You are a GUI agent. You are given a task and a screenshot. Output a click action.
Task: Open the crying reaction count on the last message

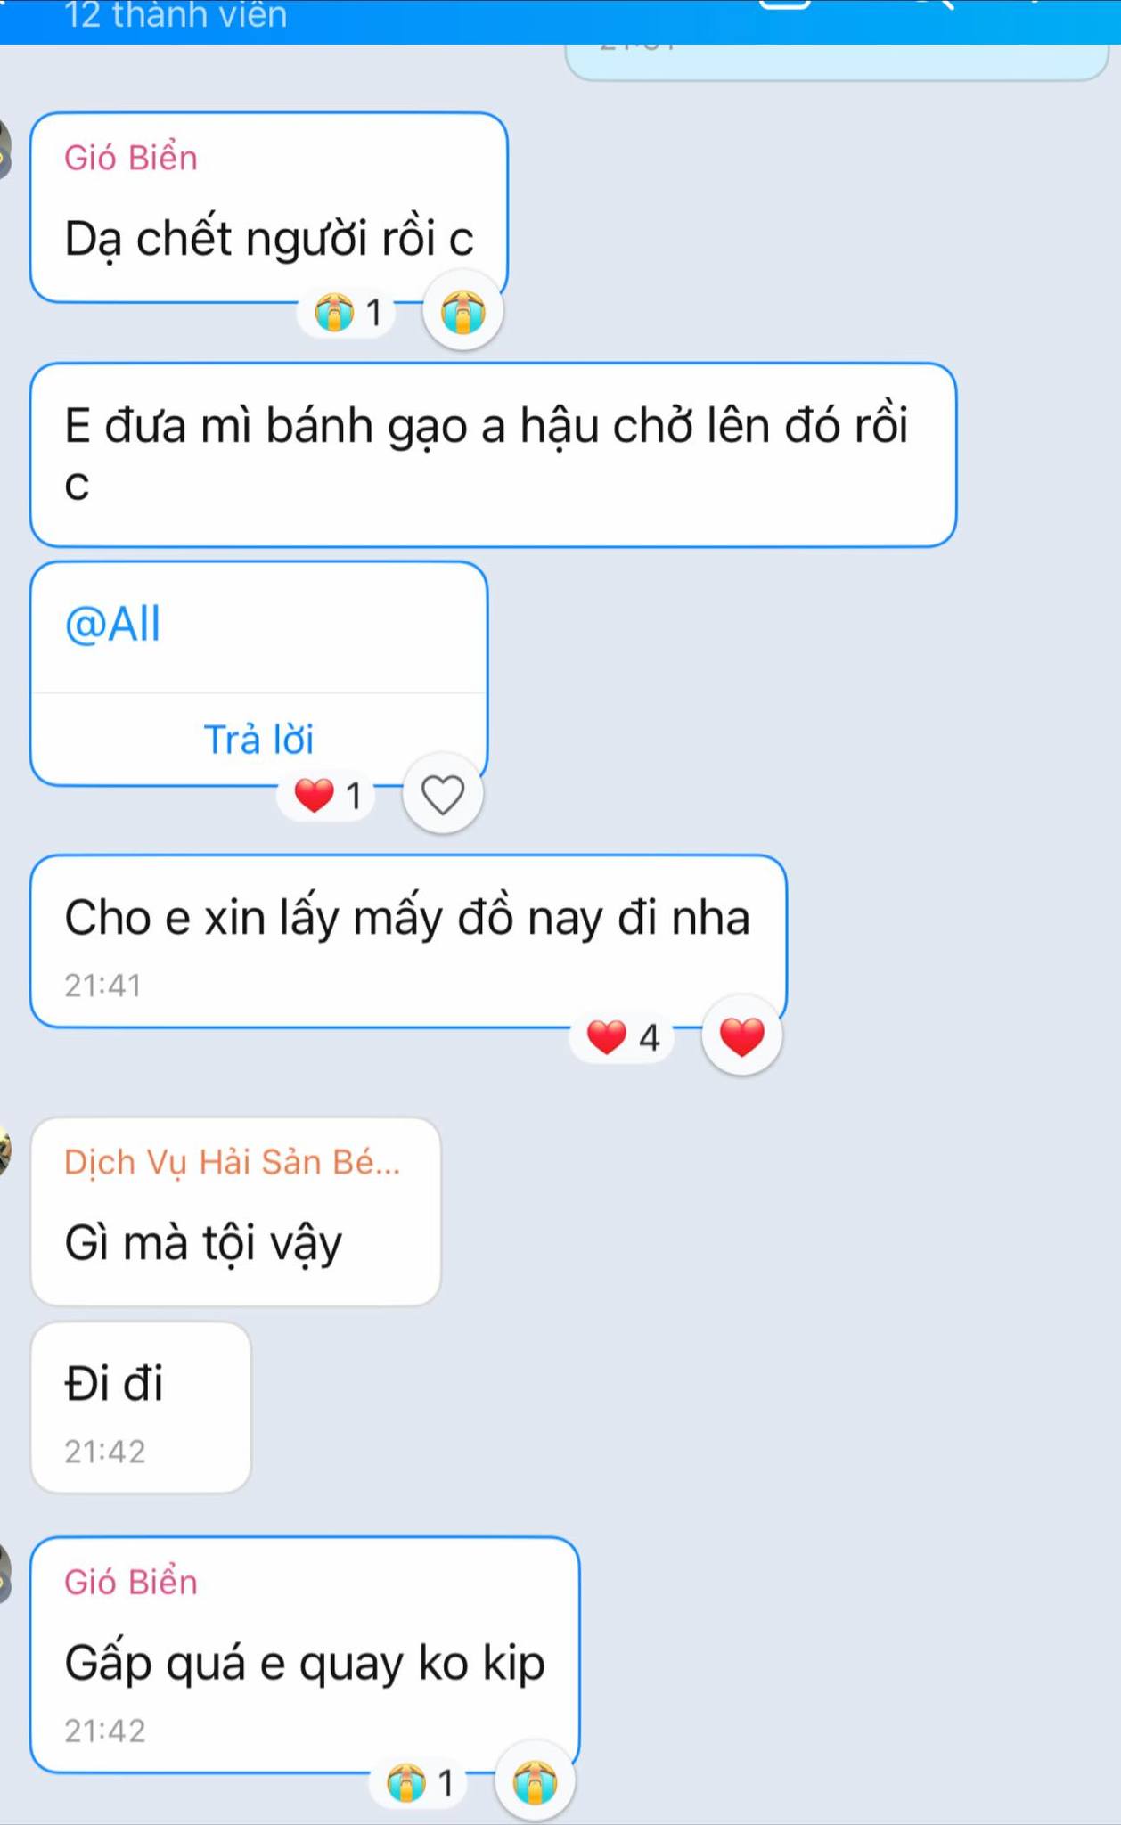point(422,1783)
